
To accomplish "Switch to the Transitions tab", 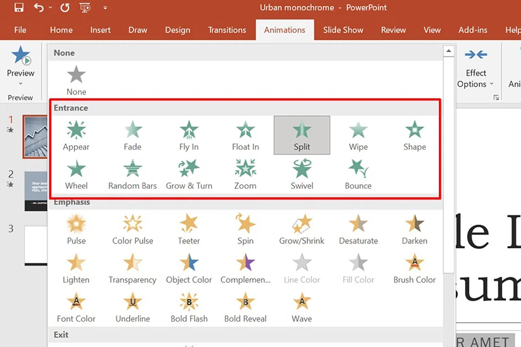I will pos(227,30).
